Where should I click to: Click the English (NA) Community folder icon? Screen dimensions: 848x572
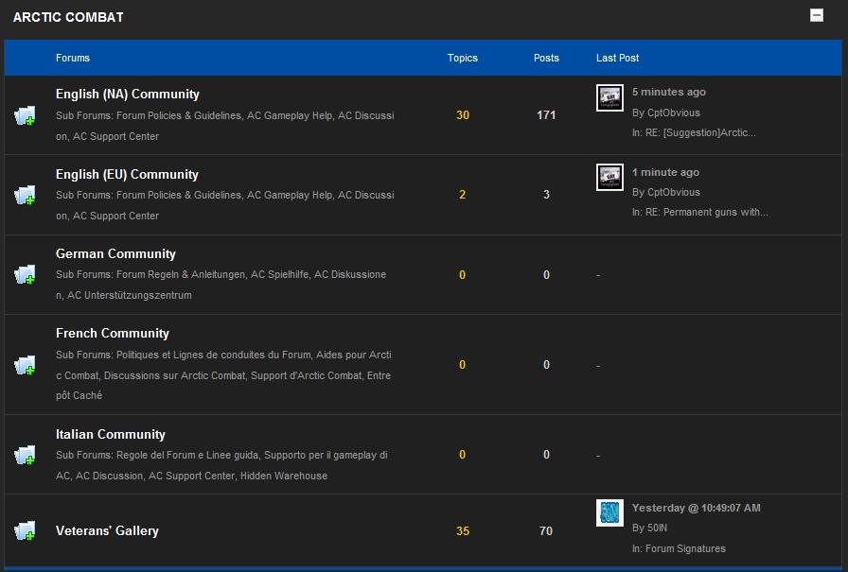pyautogui.click(x=25, y=115)
